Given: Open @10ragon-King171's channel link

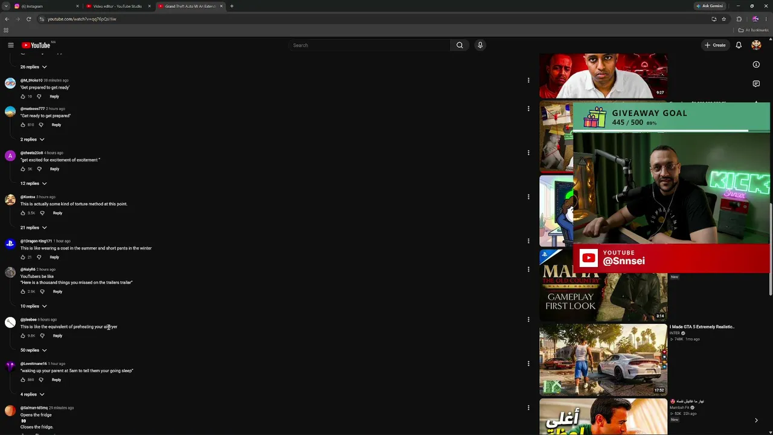Looking at the screenshot, I should 36,241.
